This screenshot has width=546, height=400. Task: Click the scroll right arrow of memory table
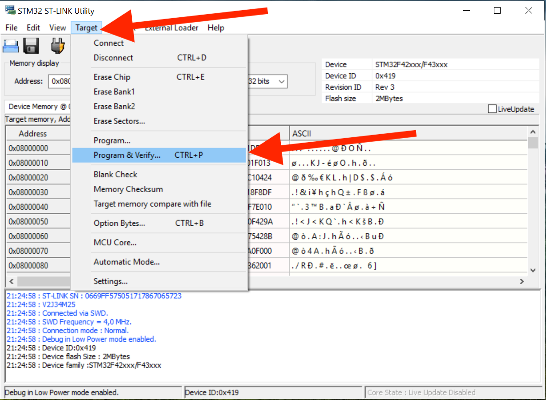pyautogui.click(x=522, y=281)
